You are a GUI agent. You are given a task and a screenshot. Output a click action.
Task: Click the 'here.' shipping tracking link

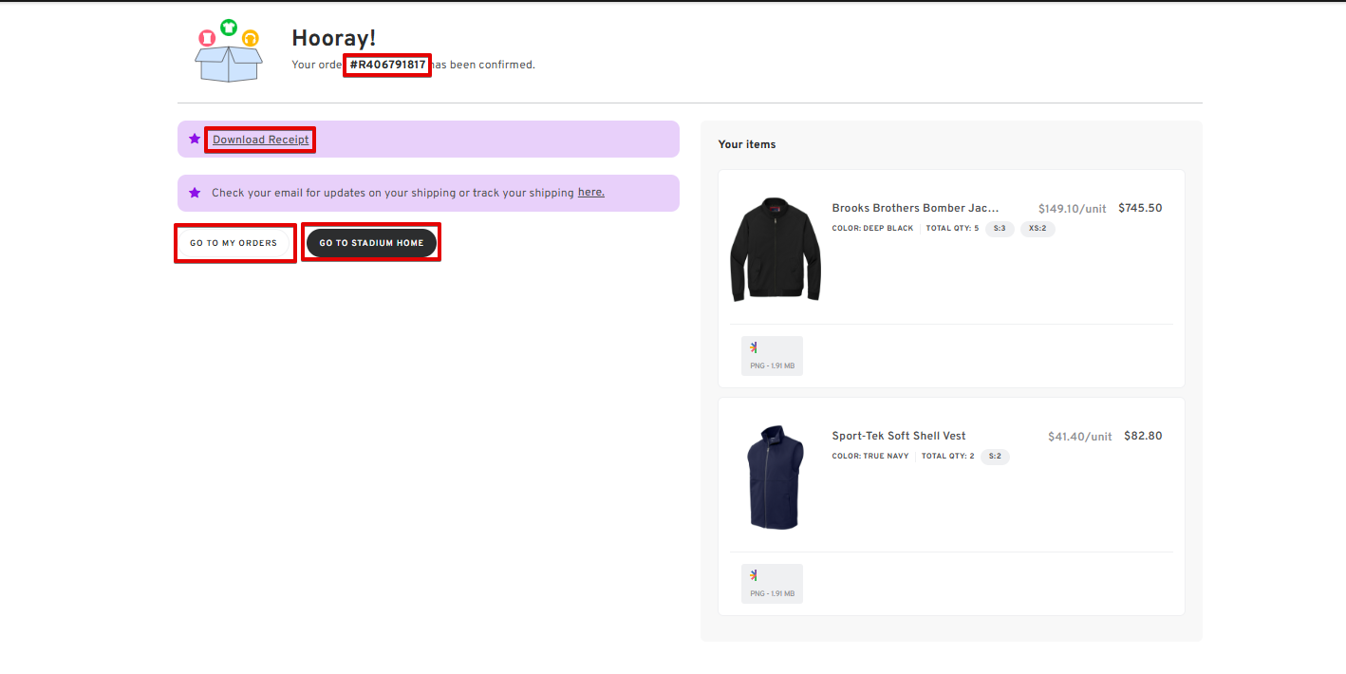(590, 193)
